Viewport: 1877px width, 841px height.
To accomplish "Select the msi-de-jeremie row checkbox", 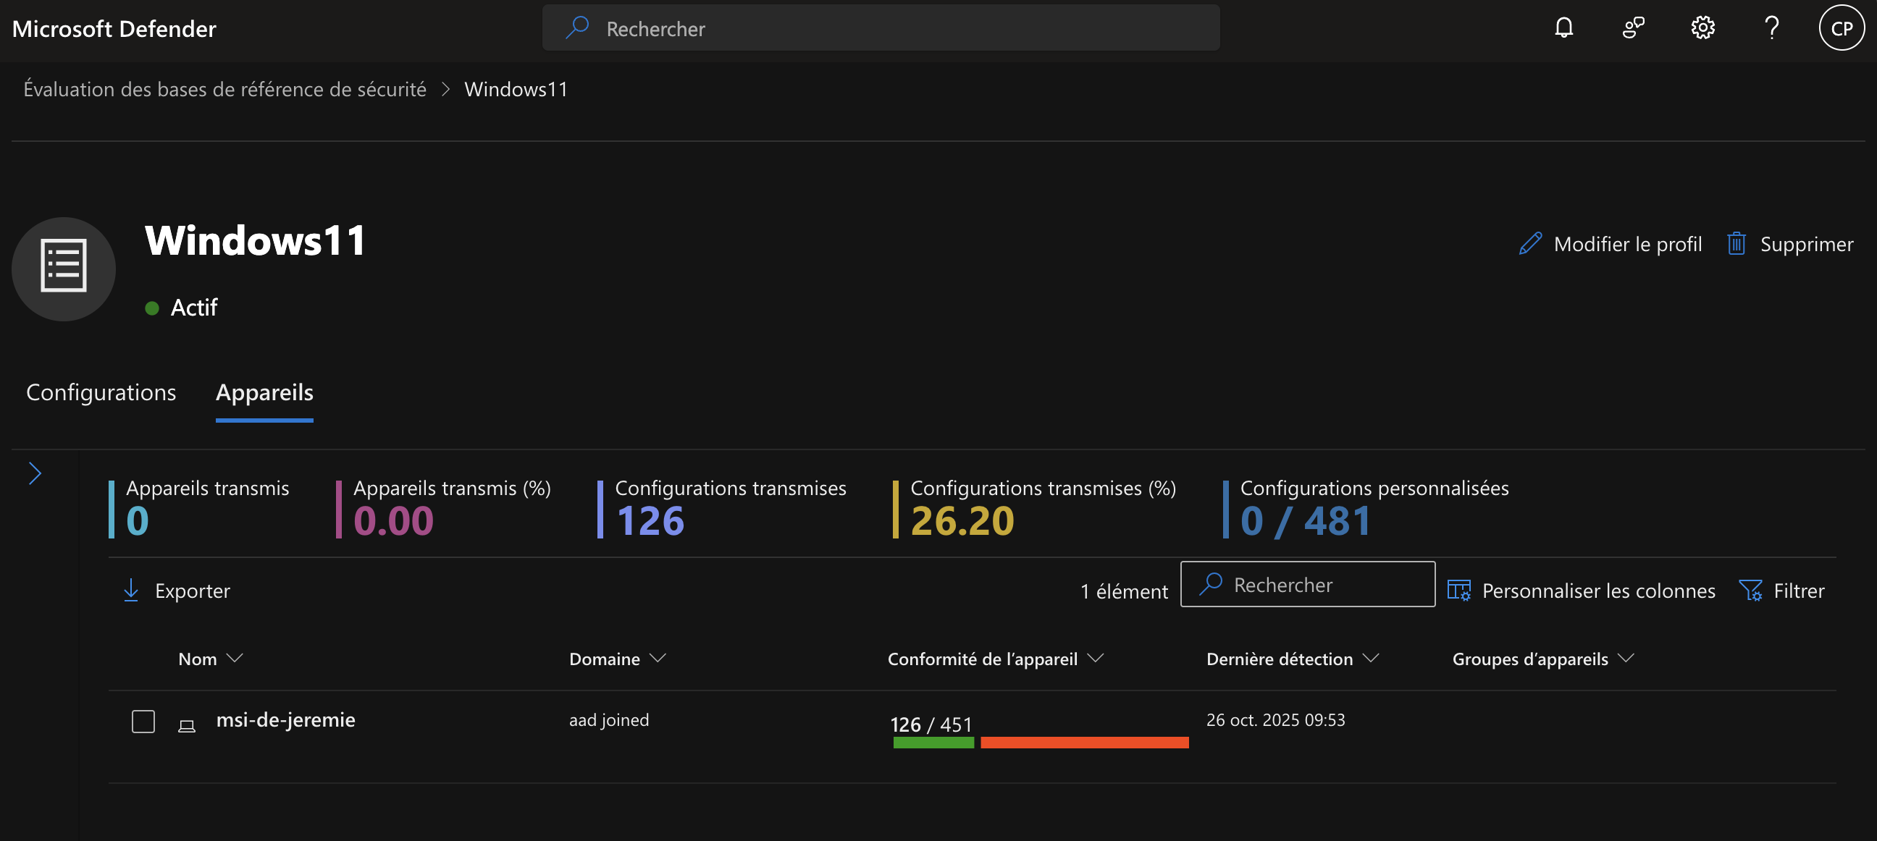I will pyautogui.click(x=143, y=721).
